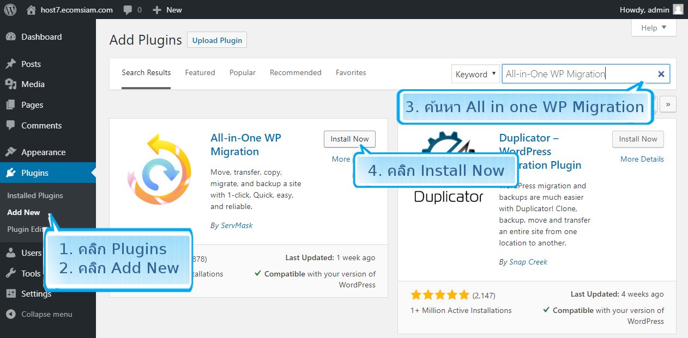Switch to the Featured tab
688x338 pixels.
coord(200,73)
